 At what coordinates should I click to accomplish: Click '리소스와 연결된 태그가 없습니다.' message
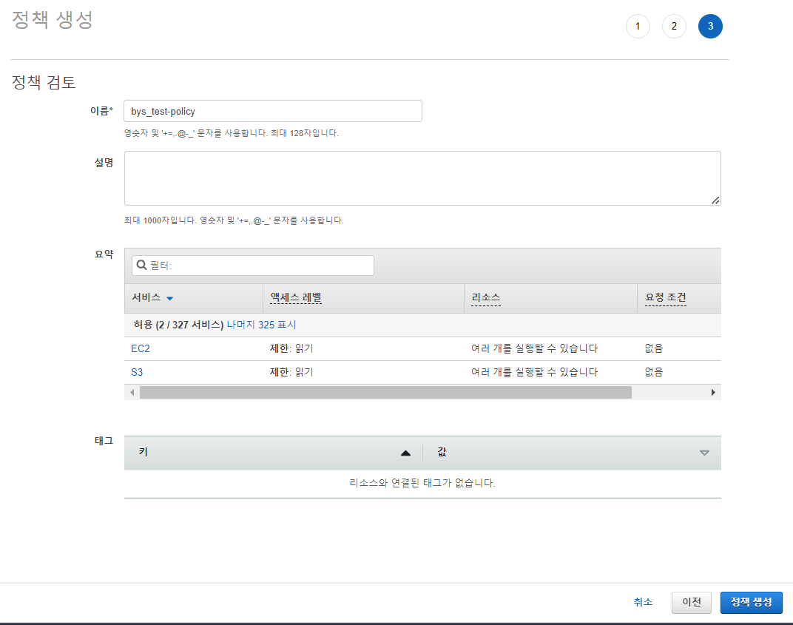(x=422, y=483)
